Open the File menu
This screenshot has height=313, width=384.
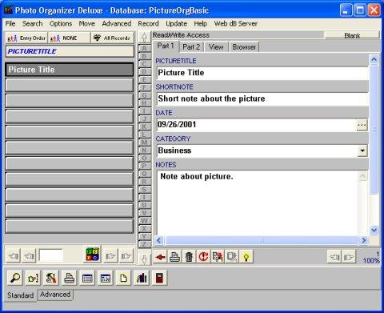coord(10,24)
